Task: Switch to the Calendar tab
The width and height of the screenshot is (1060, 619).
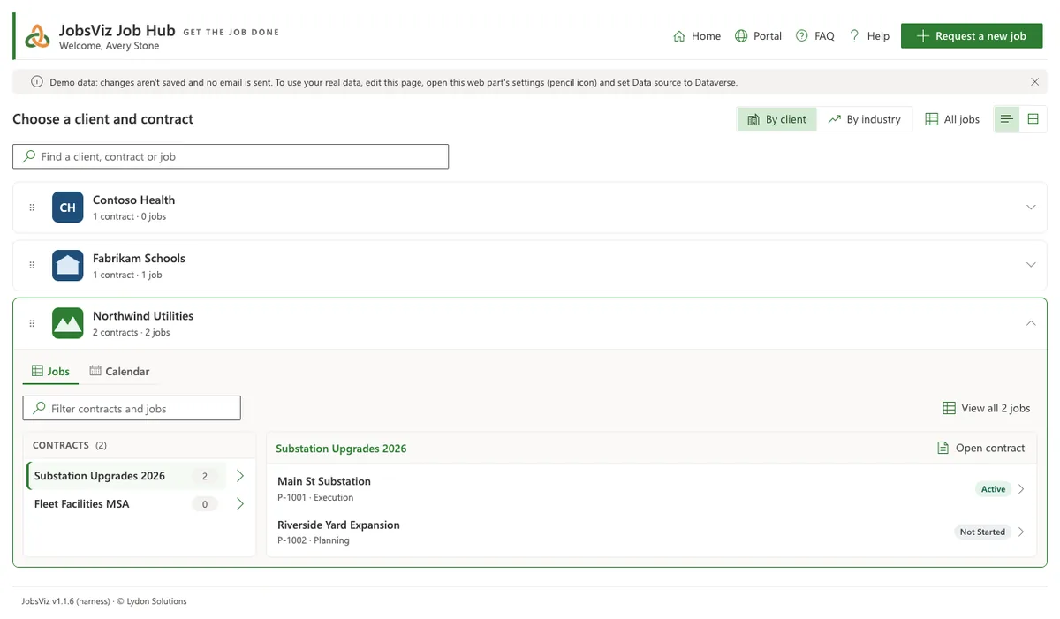Action: point(119,372)
